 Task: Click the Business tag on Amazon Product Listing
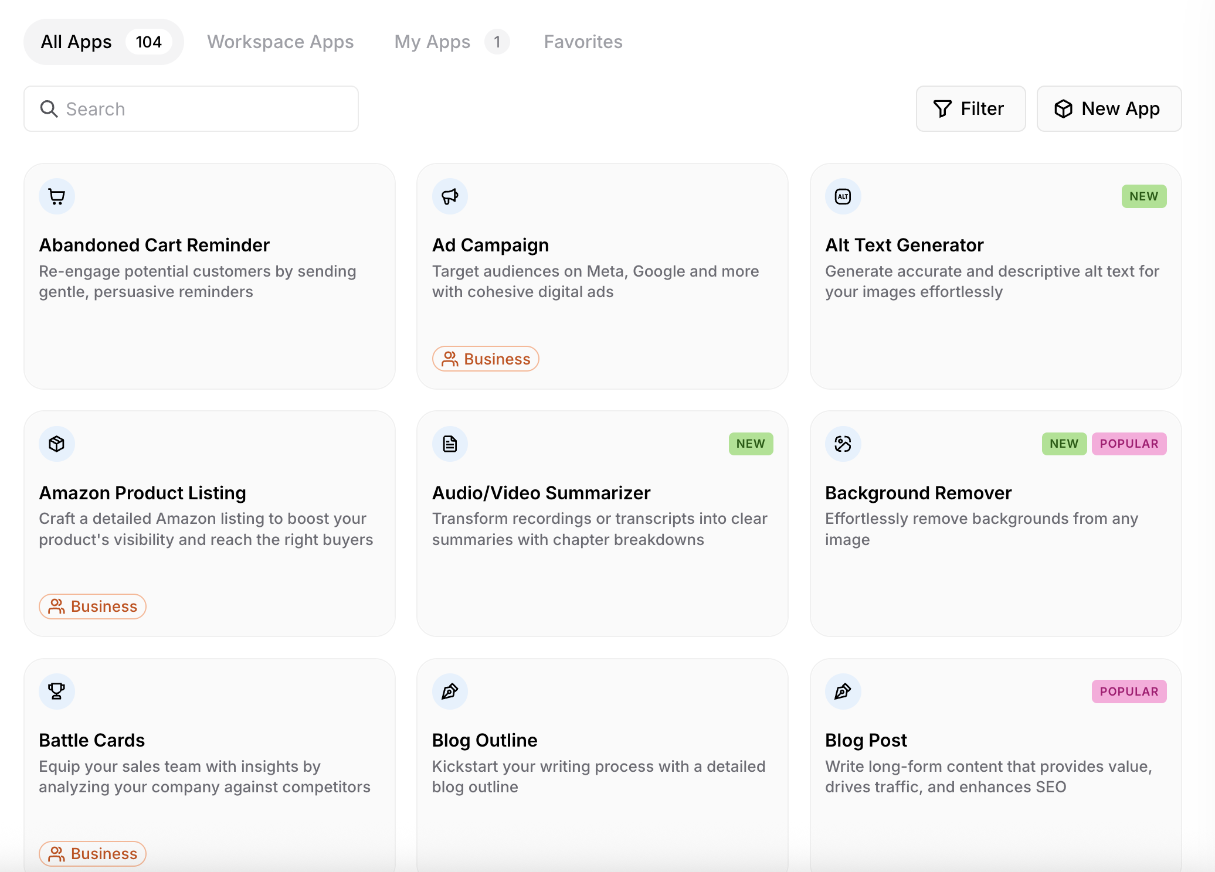[x=93, y=606]
